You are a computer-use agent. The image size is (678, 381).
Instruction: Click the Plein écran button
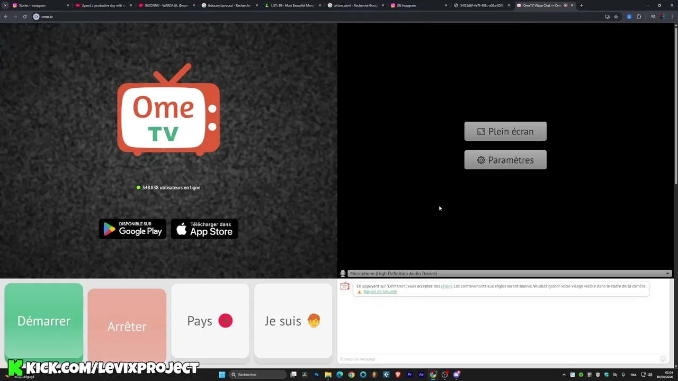tap(505, 131)
